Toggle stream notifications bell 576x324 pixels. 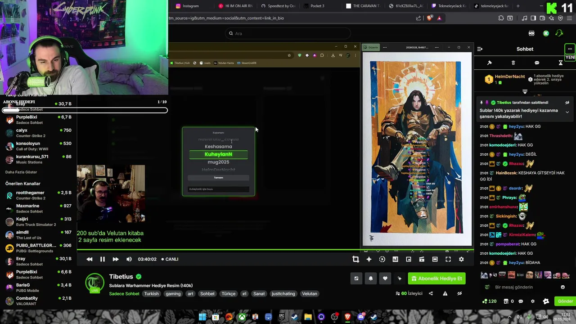pyautogui.click(x=371, y=279)
